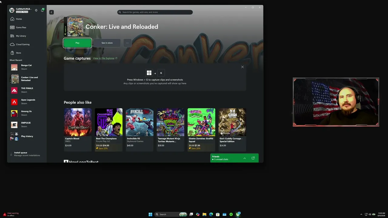Open Task View on the taskbar

click(x=191, y=214)
